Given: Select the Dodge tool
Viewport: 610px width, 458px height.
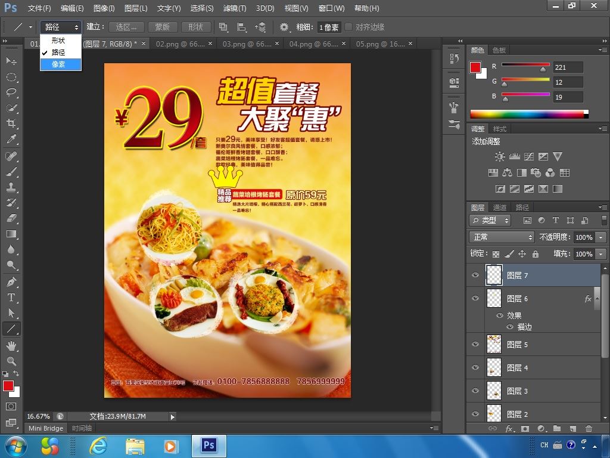Looking at the screenshot, I should point(11,265).
